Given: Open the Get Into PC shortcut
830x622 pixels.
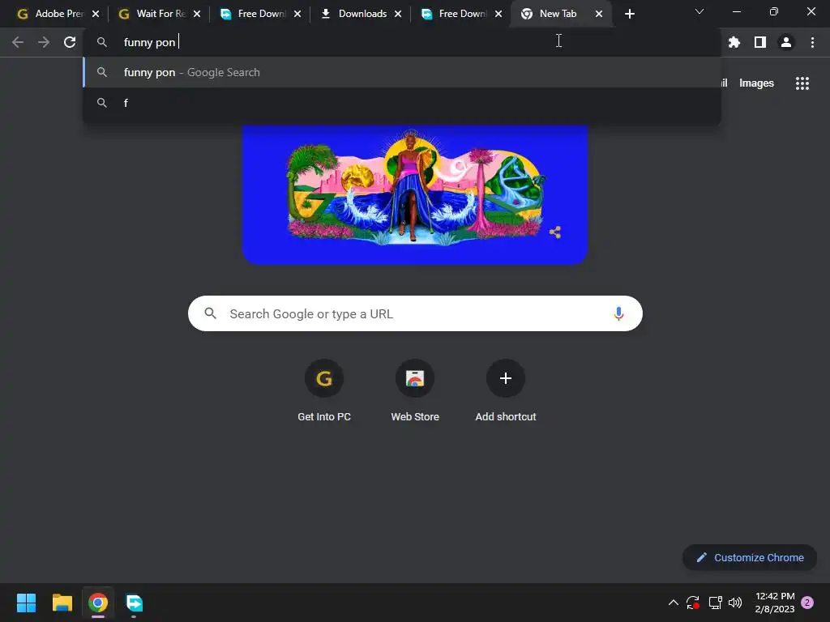Looking at the screenshot, I should 324,391.
